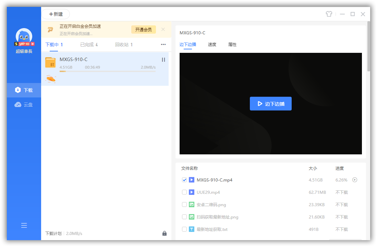Open the VIP10 membership badge
Screen dimensions: 377x247
24,44
